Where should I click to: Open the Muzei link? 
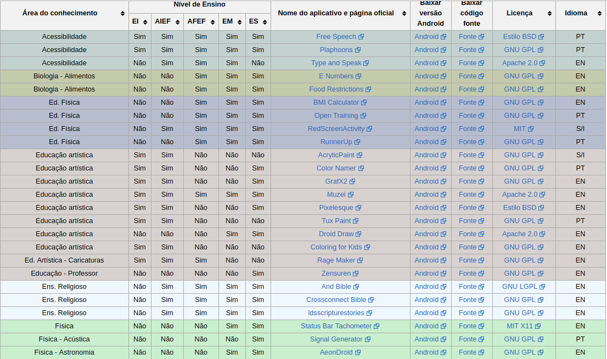[x=340, y=195]
